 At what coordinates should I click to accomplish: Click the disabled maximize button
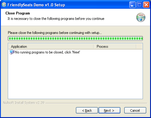pyautogui.click(x=139, y=5)
